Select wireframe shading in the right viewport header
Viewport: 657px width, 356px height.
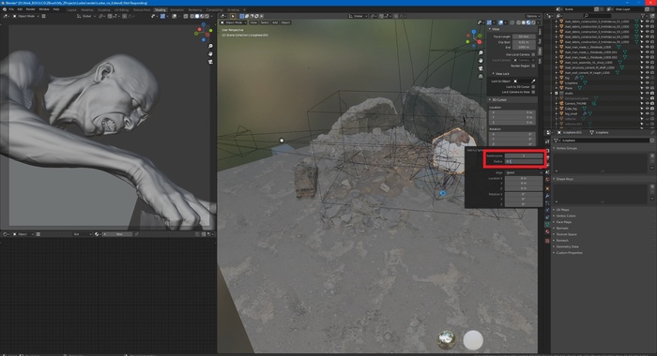point(518,22)
